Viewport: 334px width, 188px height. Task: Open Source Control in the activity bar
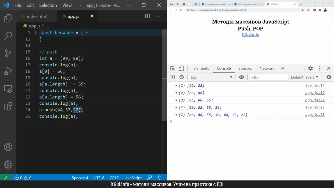point(8,53)
